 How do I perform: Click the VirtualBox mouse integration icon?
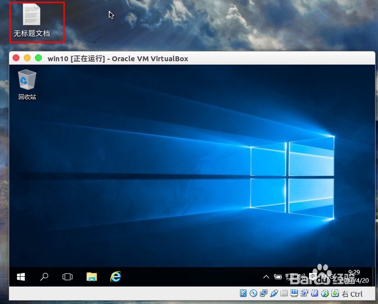point(325,293)
